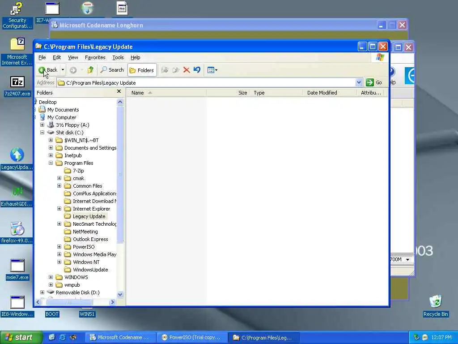Open the Favorites menu

(x=95, y=57)
